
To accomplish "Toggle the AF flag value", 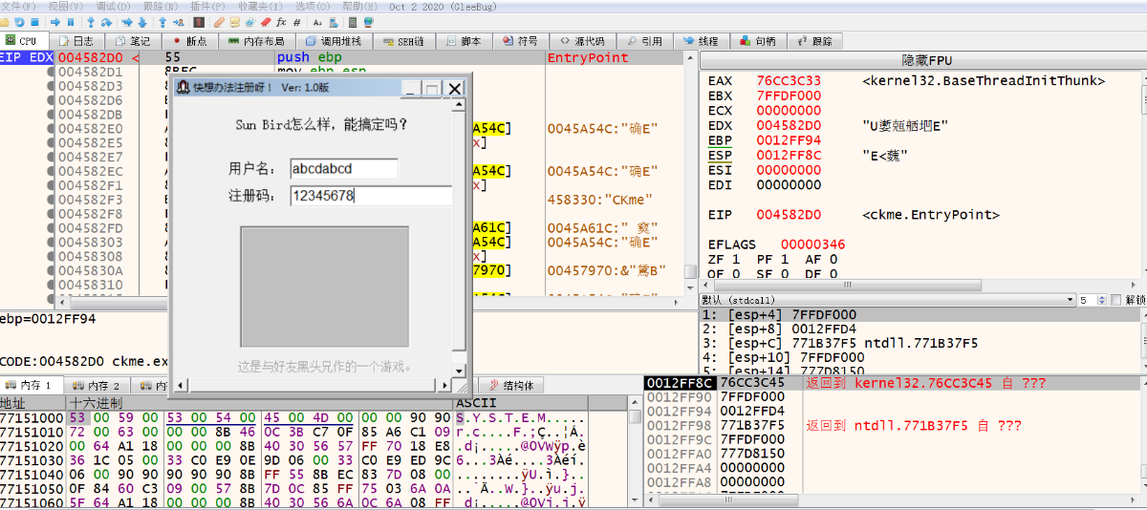I will click(833, 259).
